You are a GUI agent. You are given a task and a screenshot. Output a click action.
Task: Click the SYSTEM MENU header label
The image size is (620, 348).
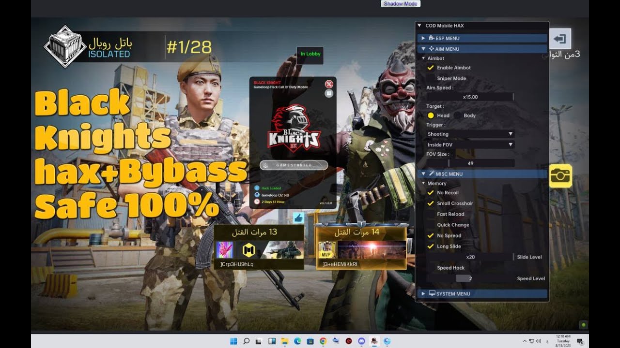453,294
